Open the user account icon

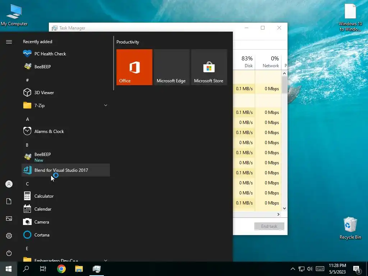pos(9,184)
